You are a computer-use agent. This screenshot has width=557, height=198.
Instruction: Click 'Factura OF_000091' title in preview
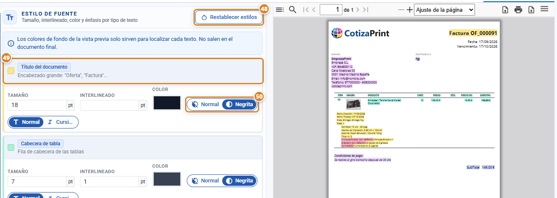point(473,33)
